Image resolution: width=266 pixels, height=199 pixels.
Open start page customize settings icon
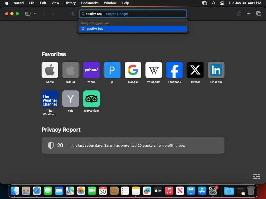pyautogui.click(x=256, y=176)
